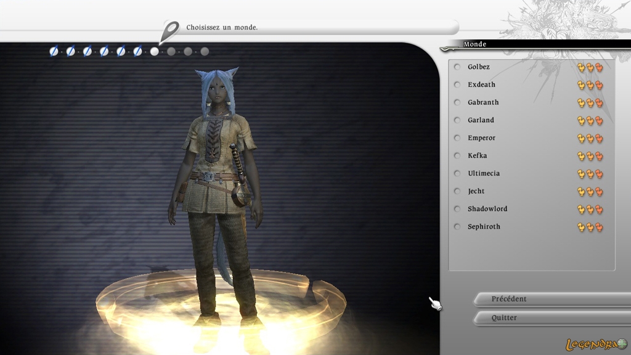This screenshot has height=355, width=631.
Task: Click the current white step marker
Action: (x=155, y=51)
